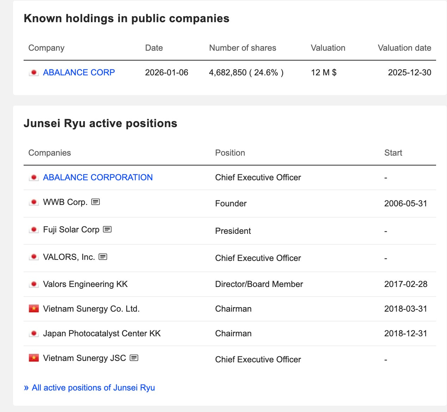Click Japan flag next to Fuji Solar Corp
This screenshot has width=447, height=412.
click(34, 230)
